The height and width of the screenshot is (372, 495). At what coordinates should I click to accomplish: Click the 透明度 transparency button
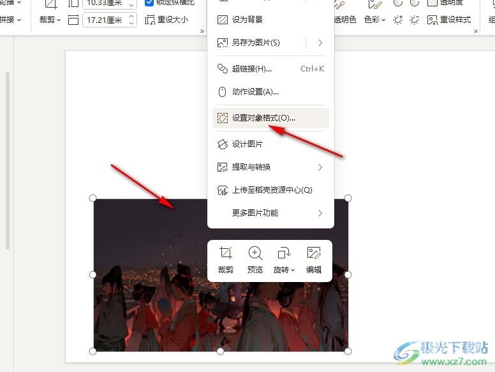(445, 3)
